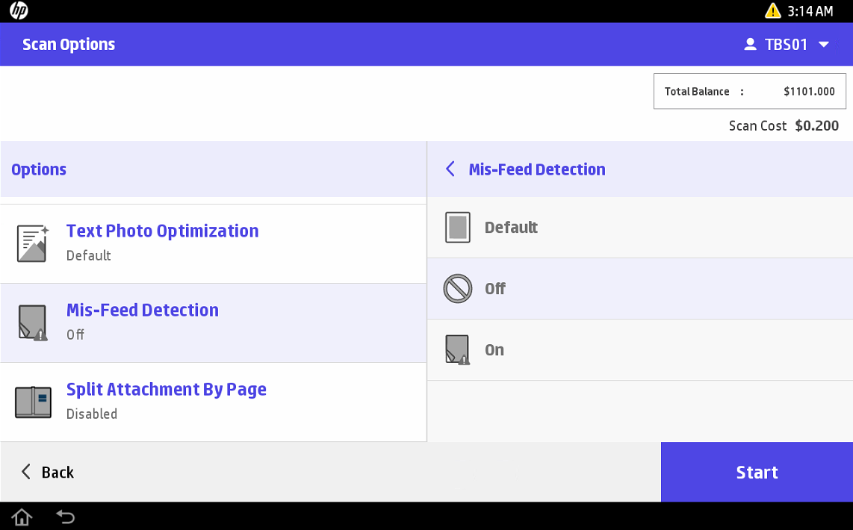Turn On mis-feed detection
The image size is (853, 530).
click(x=494, y=350)
